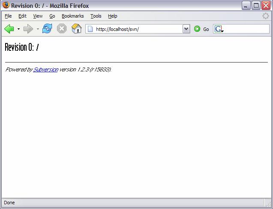Open the Back history dropdown arrow
Image resolution: width=273 pixels, height=209 pixels.
[18, 29]
